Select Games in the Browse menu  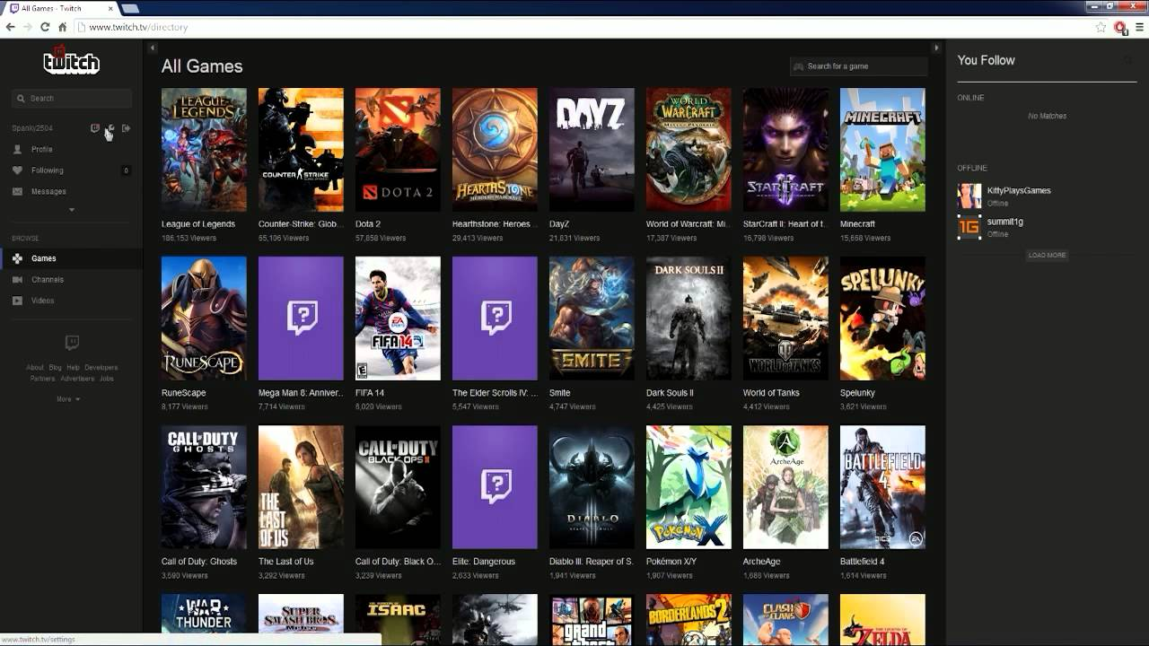pyautogui.click(x=71, y=258)
